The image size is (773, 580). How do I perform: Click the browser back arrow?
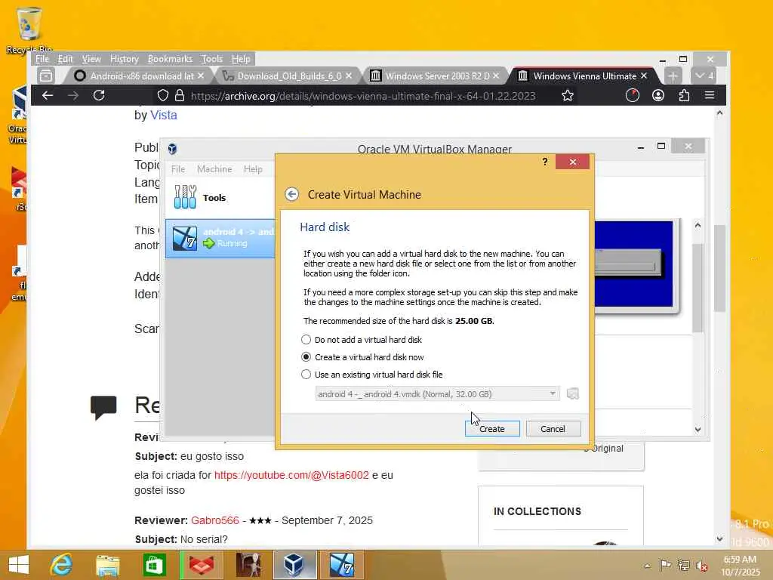click(x=48, y=95)
